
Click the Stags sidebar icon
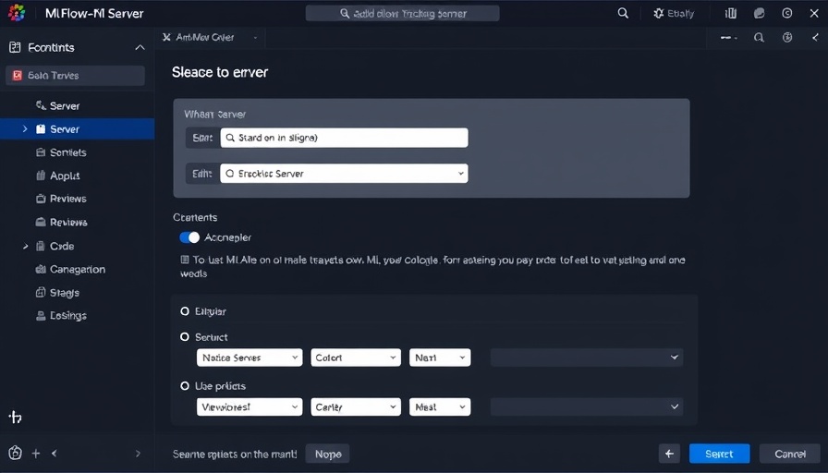pos(41,293)
